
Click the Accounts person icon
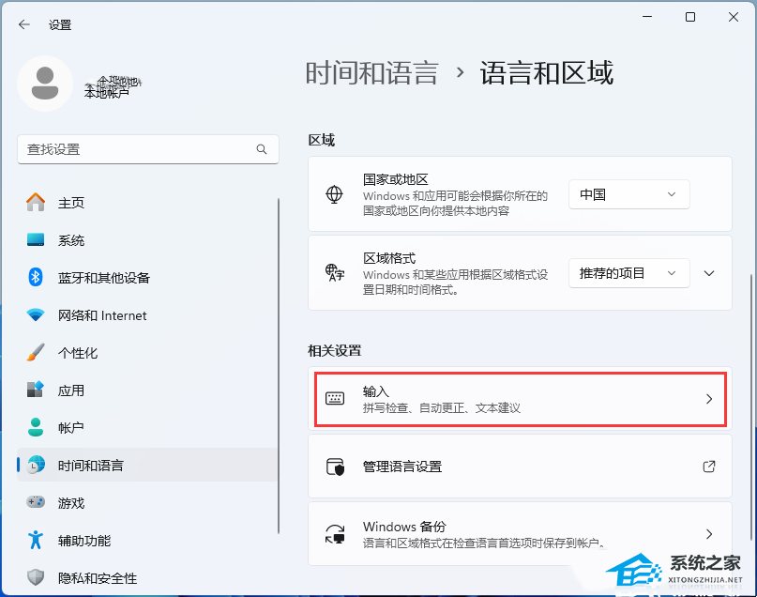[x=36, y=427]
